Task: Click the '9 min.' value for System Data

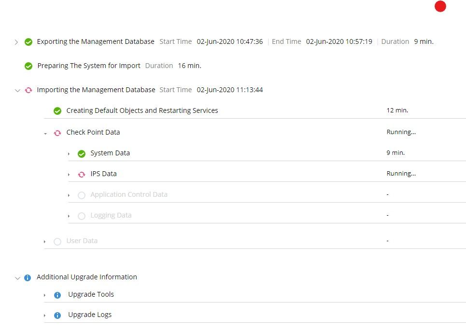Action: click(x=395, y=153)
